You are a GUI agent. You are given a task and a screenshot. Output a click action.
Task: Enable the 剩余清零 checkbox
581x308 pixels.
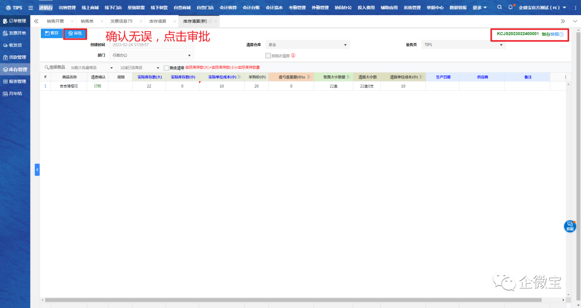pos(166,68)
